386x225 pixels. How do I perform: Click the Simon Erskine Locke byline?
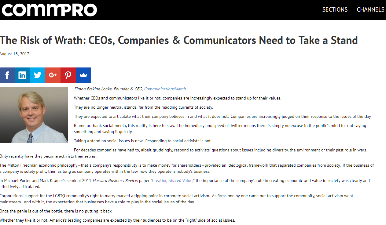tap(108, 89)
